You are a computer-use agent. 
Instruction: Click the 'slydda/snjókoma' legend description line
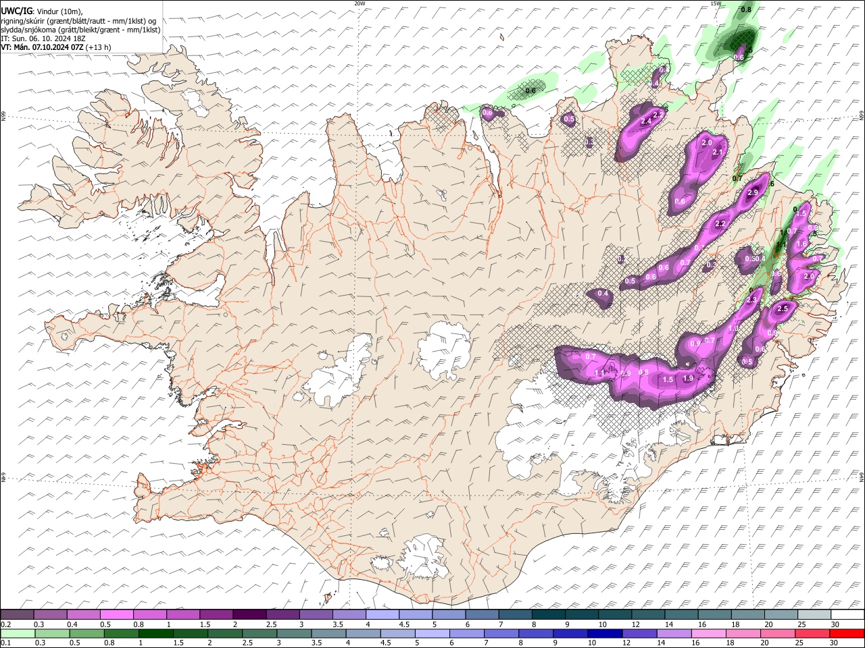(x=80, y=30)
